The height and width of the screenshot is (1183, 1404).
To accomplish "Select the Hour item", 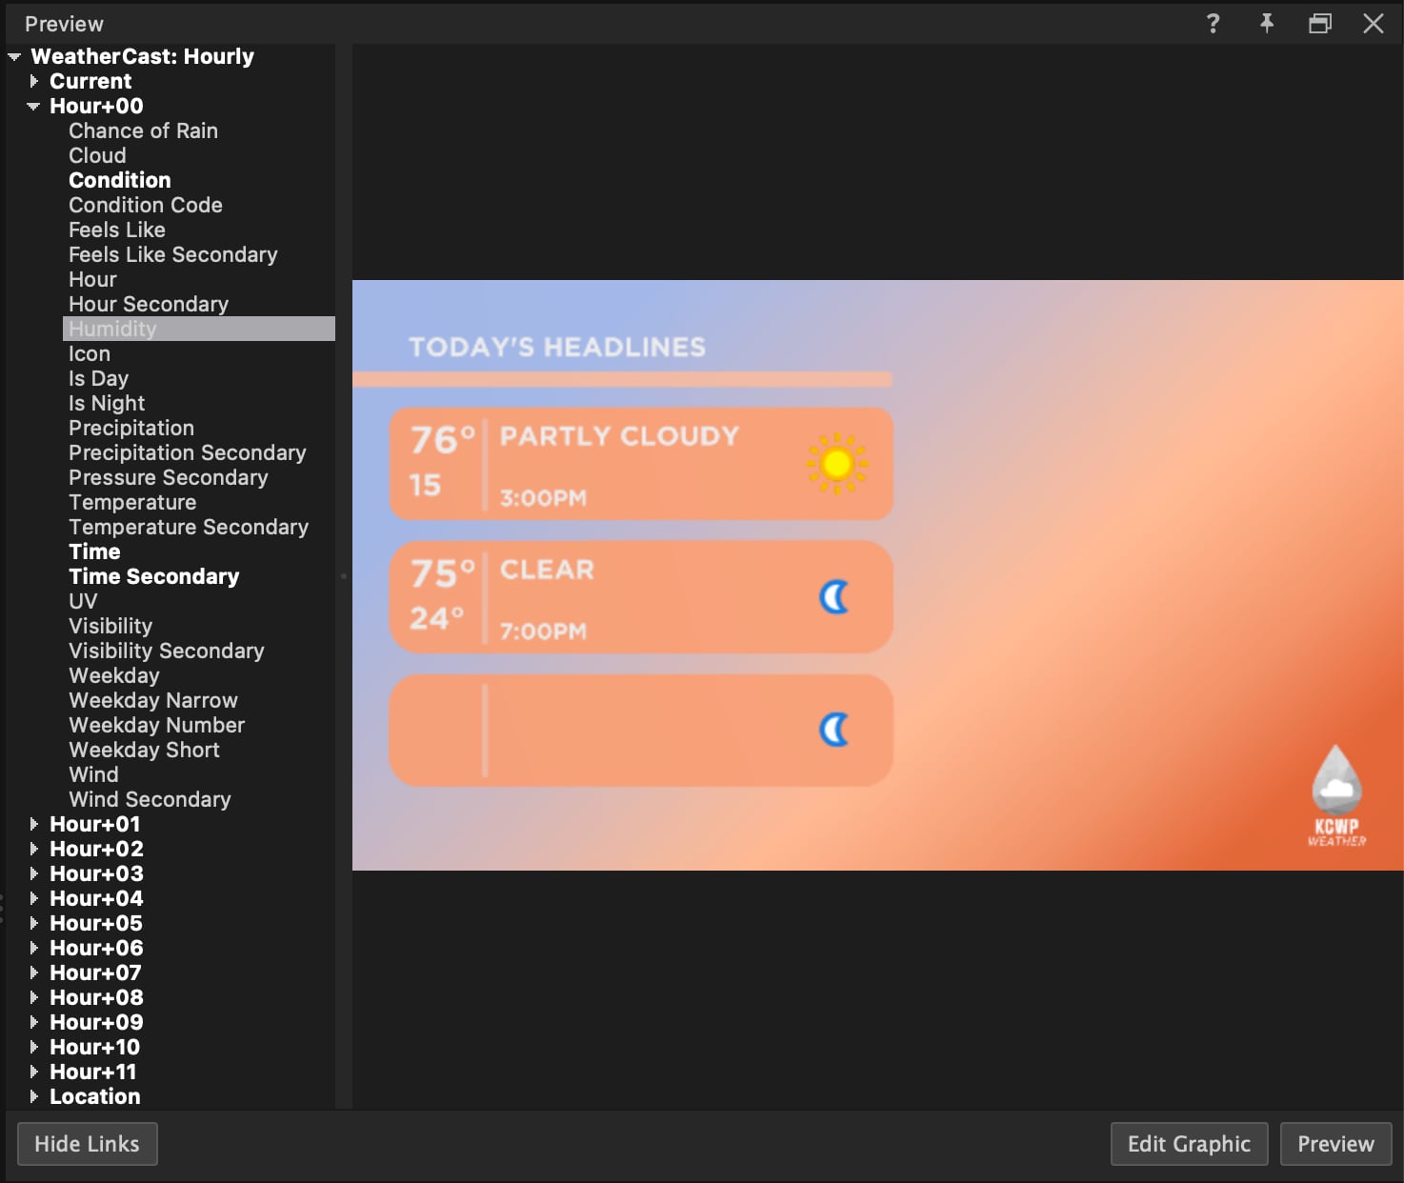I will [93, 280].
